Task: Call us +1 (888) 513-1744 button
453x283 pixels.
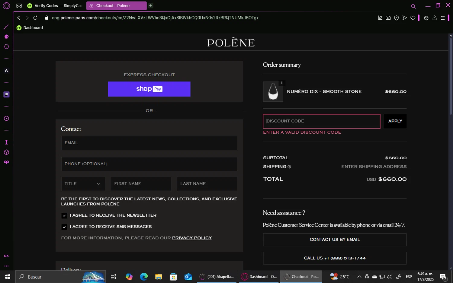Action: pyautogui.click(x=335, y=258)
